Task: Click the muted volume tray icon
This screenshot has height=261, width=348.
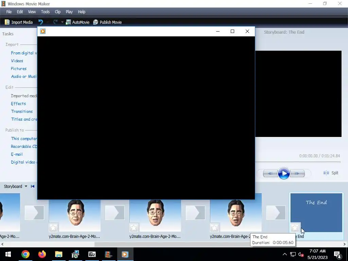Action: click(x=301, y=254)
